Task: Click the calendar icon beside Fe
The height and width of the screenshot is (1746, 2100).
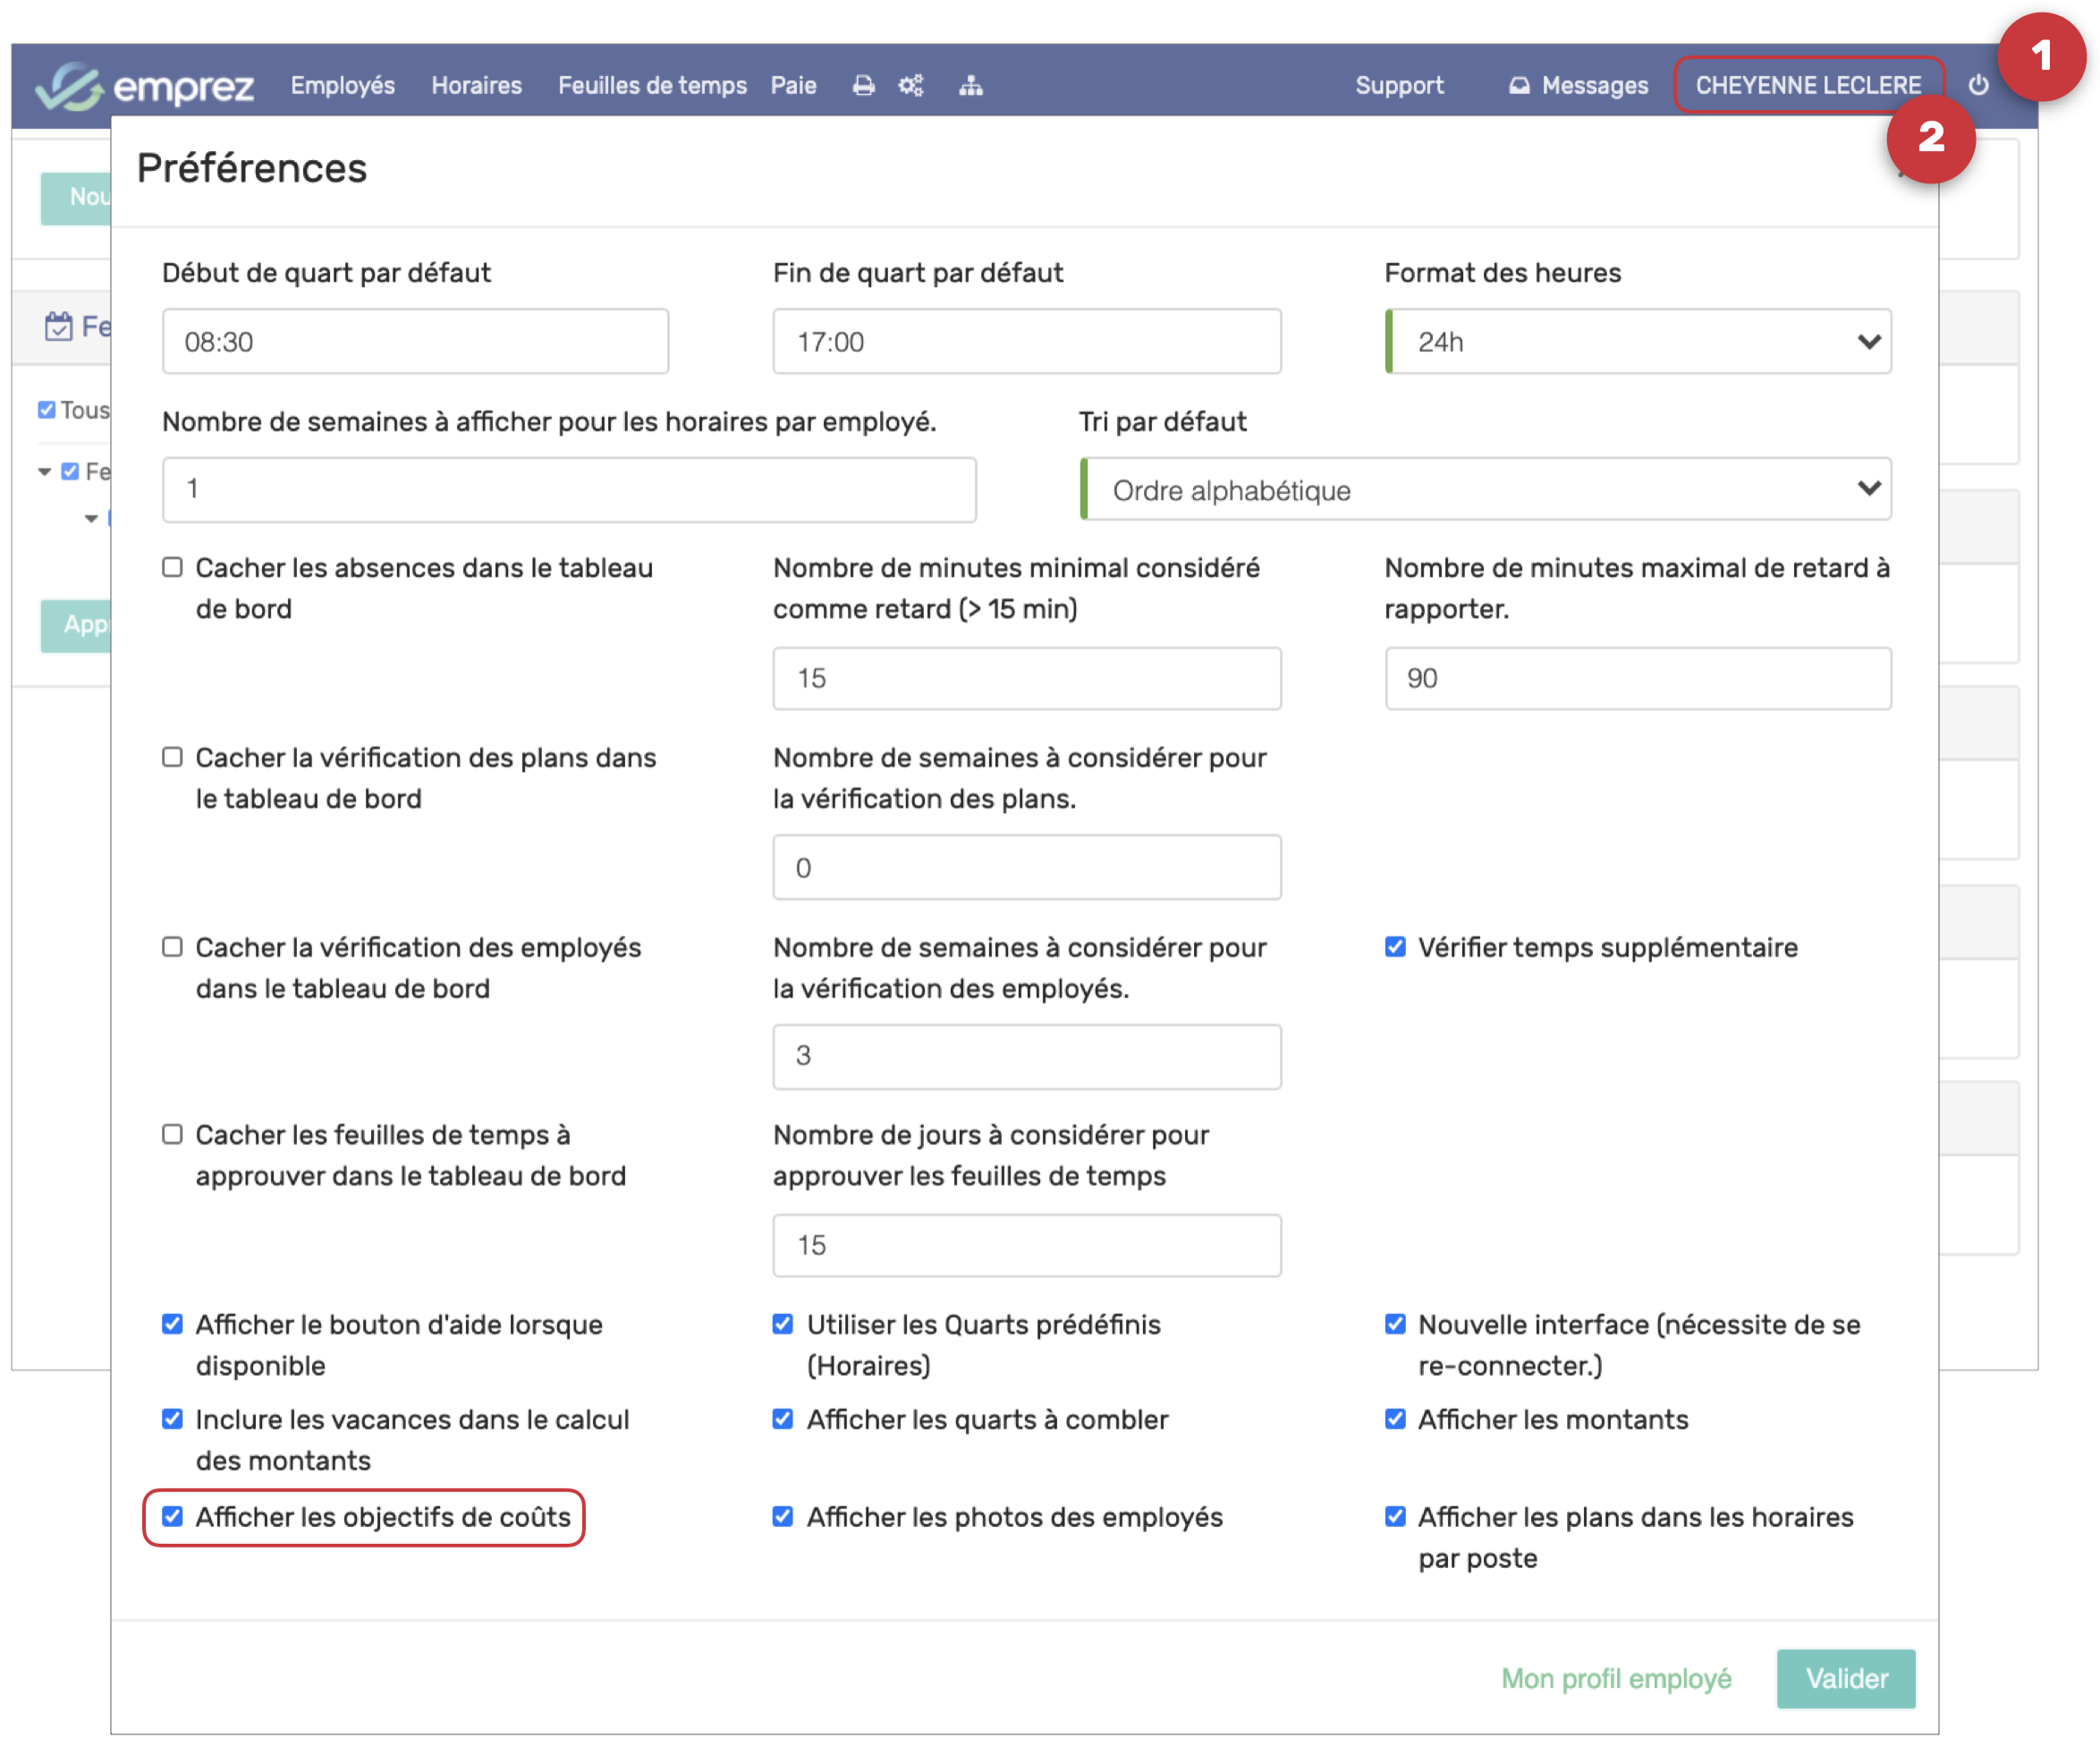Action: click(x=58, y=326)
